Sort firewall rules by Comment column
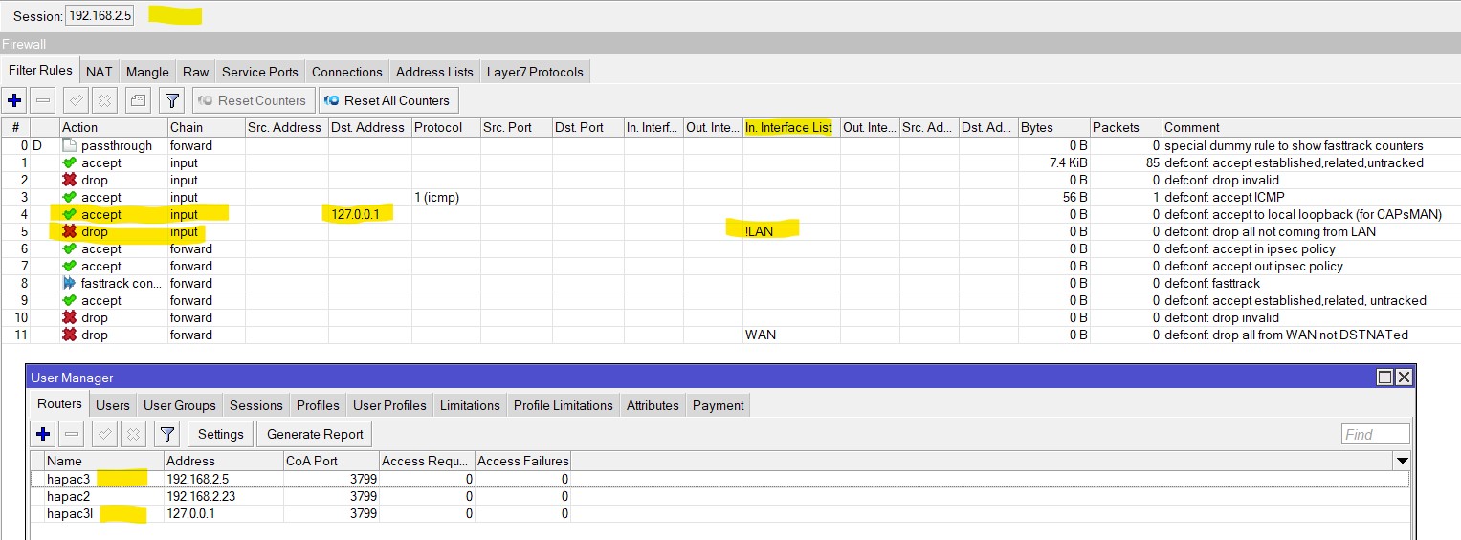Image resolution: width=1461 pixels, height=540 pixels. tap(1311, 127)
